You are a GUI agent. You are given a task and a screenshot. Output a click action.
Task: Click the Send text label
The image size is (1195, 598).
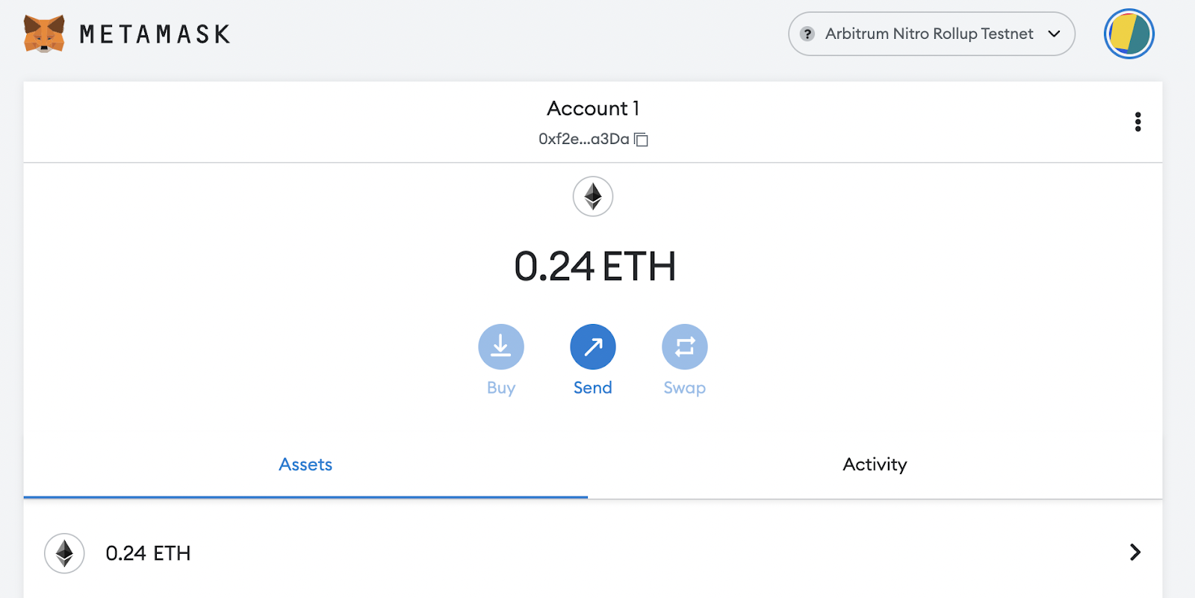(593, 387)
